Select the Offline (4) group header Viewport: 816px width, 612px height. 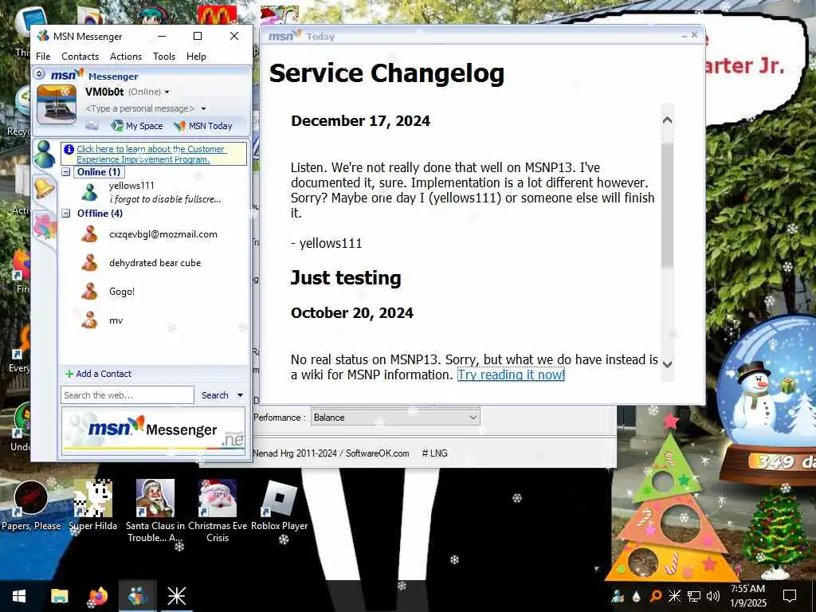click(x=100, y=214)
